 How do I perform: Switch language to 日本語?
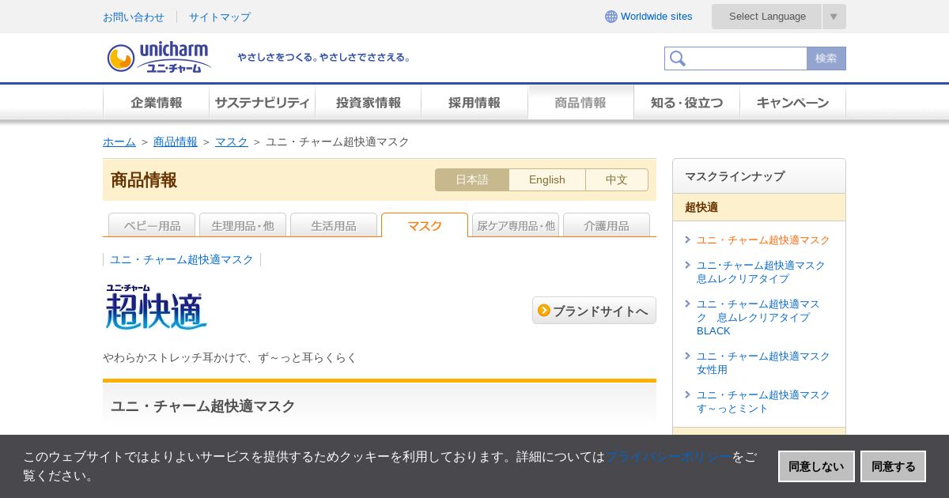pos(472,179)
